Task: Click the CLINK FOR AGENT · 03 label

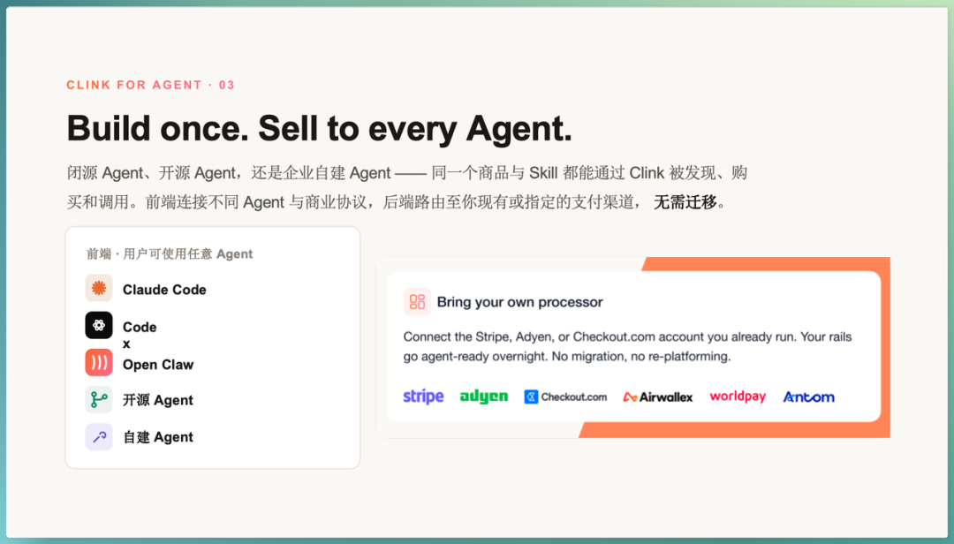Action: point(150,85)
